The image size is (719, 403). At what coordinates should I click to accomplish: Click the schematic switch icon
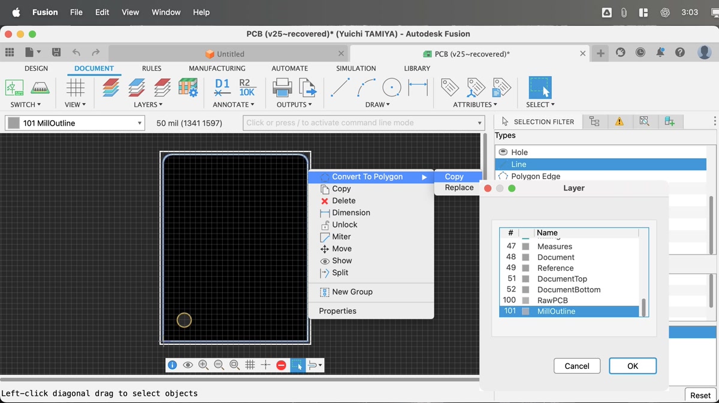click(x=14, y=88)
